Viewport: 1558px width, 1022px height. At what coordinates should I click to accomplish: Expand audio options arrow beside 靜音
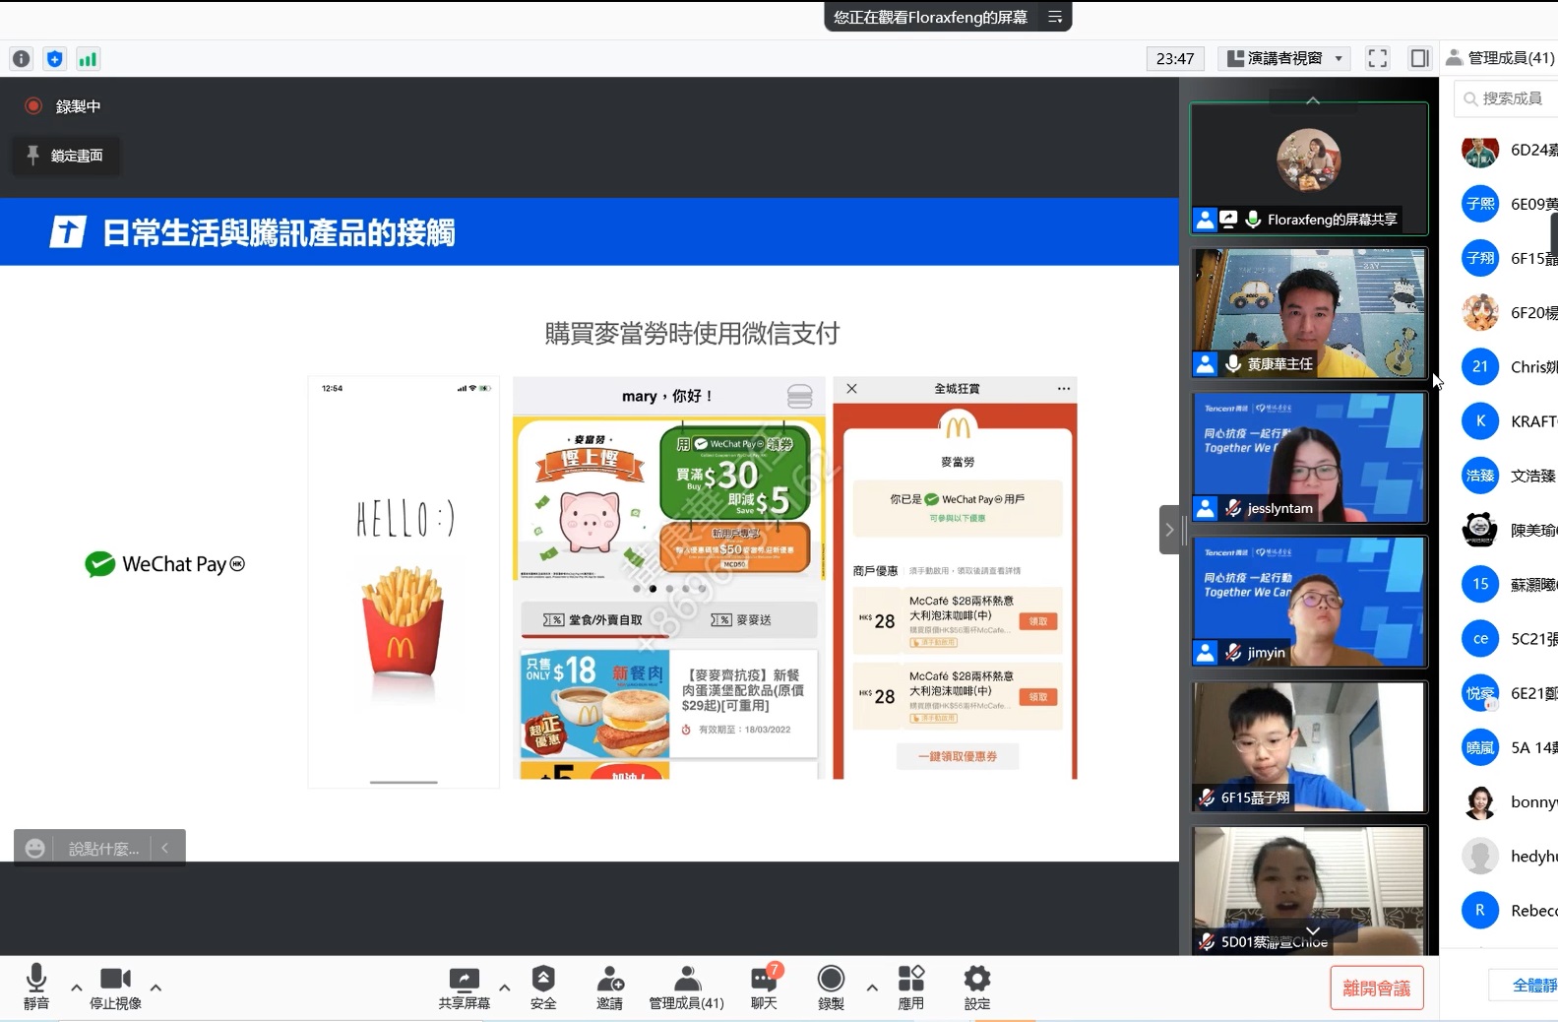(x=76, y=987)
